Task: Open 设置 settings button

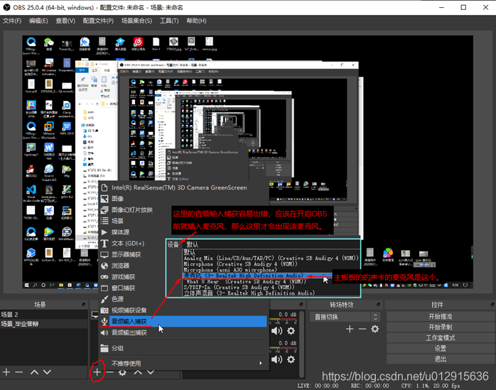Action: [441, 348]
